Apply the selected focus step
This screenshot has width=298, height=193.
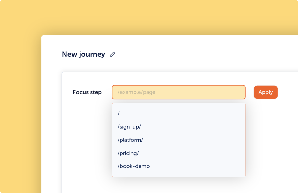(x=265, y=92)
